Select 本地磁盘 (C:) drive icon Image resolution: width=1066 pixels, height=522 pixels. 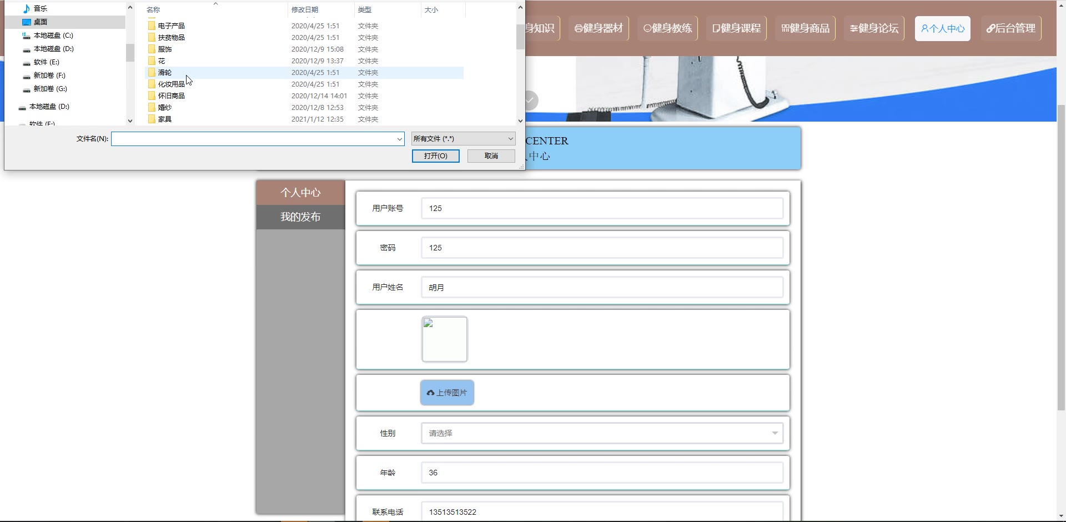[x=26, y=36]
